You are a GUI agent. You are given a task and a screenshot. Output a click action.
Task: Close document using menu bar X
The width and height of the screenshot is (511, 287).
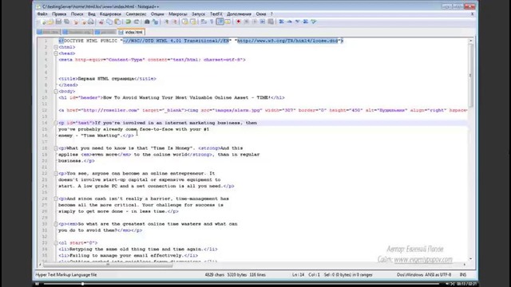point(472,14)
